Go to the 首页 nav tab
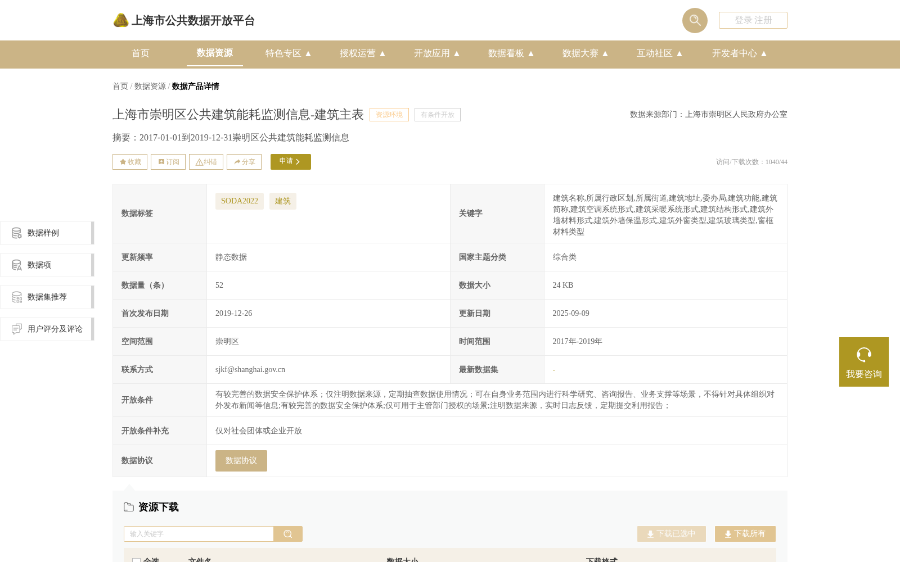This screenshot has width=900, height=562. coord(141,53)
